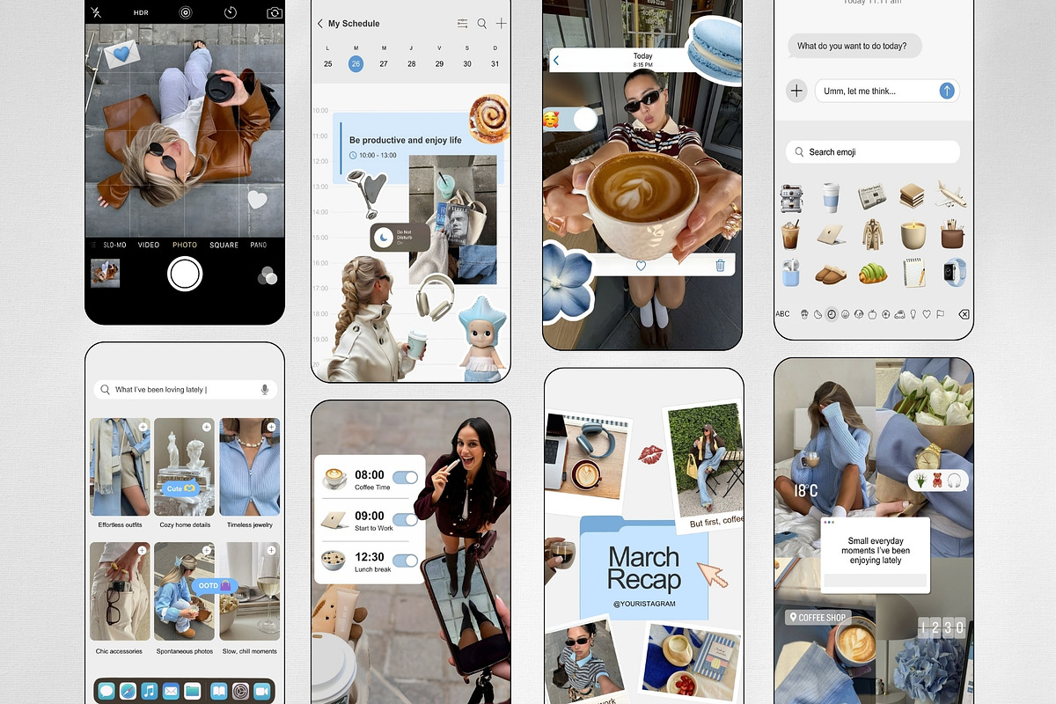Tap the Live Photo circle icon in camera

coord(185,13)
